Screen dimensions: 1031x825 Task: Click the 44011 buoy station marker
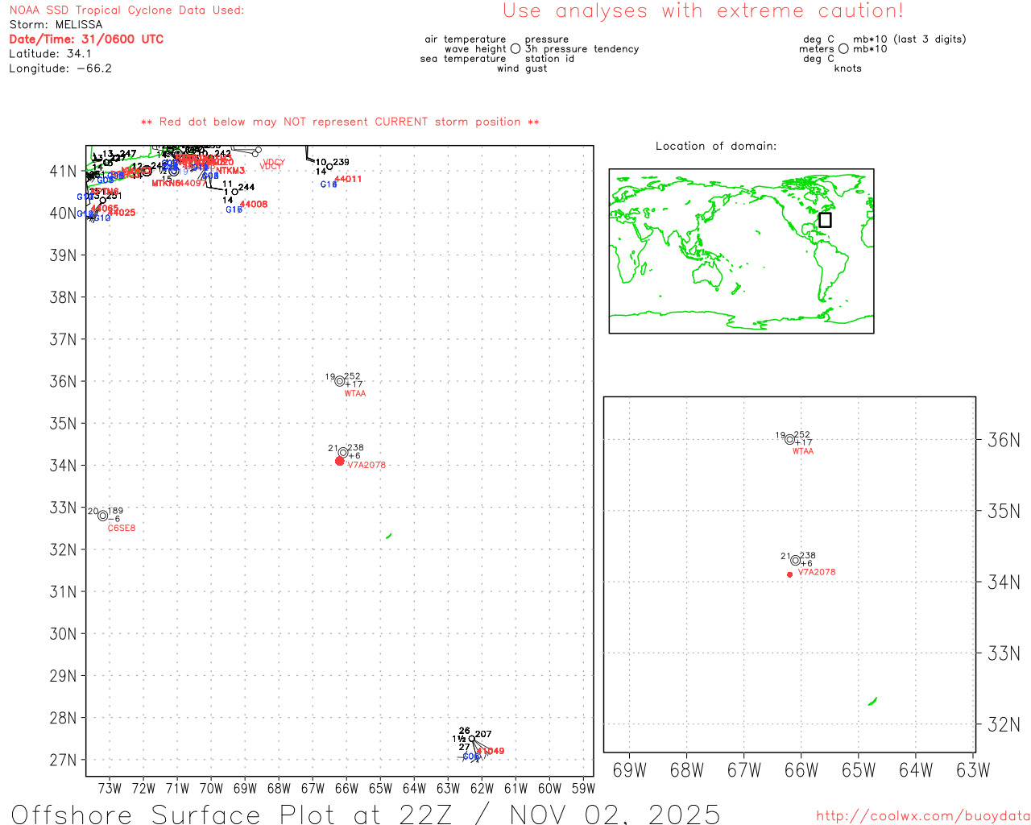[x=329, y=167]
